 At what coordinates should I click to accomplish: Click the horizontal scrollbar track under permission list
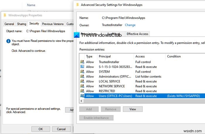pyautogui.click(x=144, y=101)
